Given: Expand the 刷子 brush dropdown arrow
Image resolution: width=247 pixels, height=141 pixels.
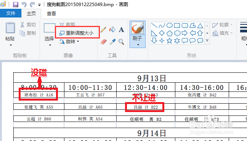Looking at the screenshot, I should pyautogui.click(x=138, y=45).
